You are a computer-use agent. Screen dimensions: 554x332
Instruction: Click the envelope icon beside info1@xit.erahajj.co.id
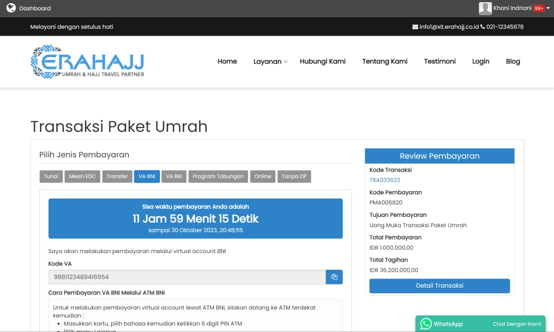[415, 26]
